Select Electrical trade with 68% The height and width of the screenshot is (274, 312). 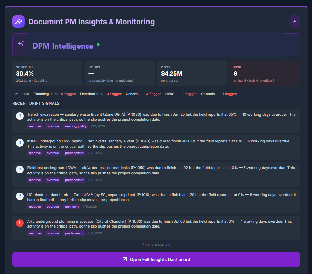[x=101, y=94]
